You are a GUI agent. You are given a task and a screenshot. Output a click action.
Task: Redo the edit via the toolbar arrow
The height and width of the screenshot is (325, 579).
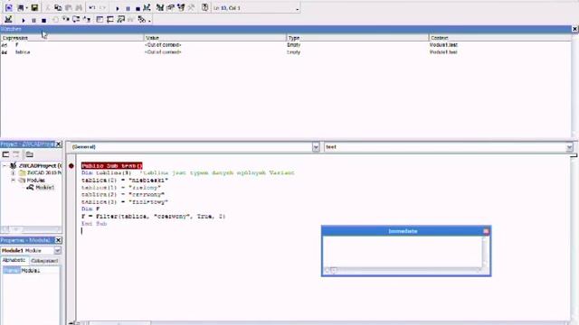pyautogui.click(x=102, y=7)
